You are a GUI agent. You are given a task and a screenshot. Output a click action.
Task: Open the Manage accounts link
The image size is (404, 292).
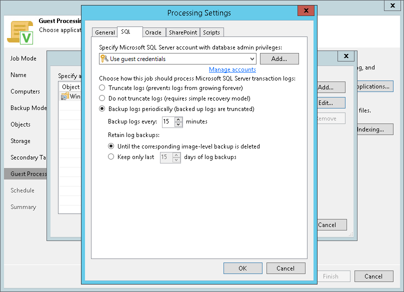pos(232,69)
